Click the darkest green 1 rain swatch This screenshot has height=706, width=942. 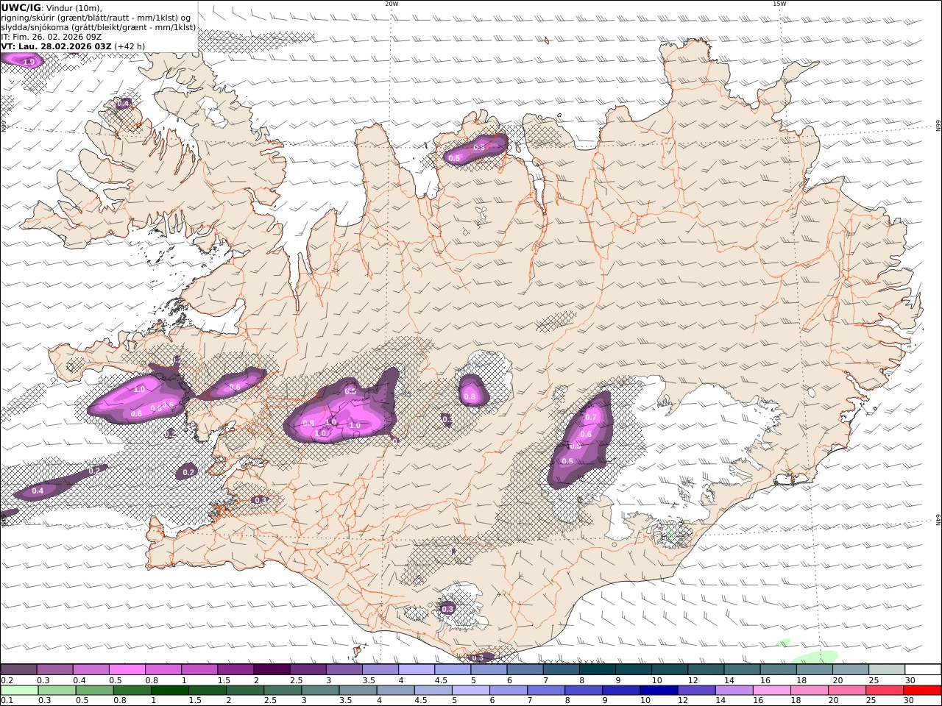[169, 690]
